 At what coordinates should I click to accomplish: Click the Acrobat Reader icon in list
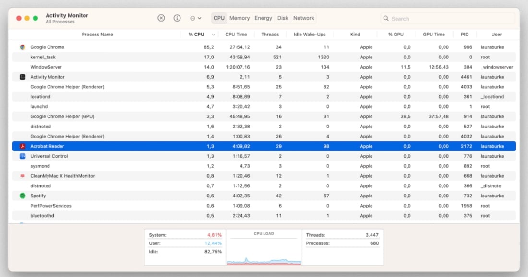pos(23,146)
